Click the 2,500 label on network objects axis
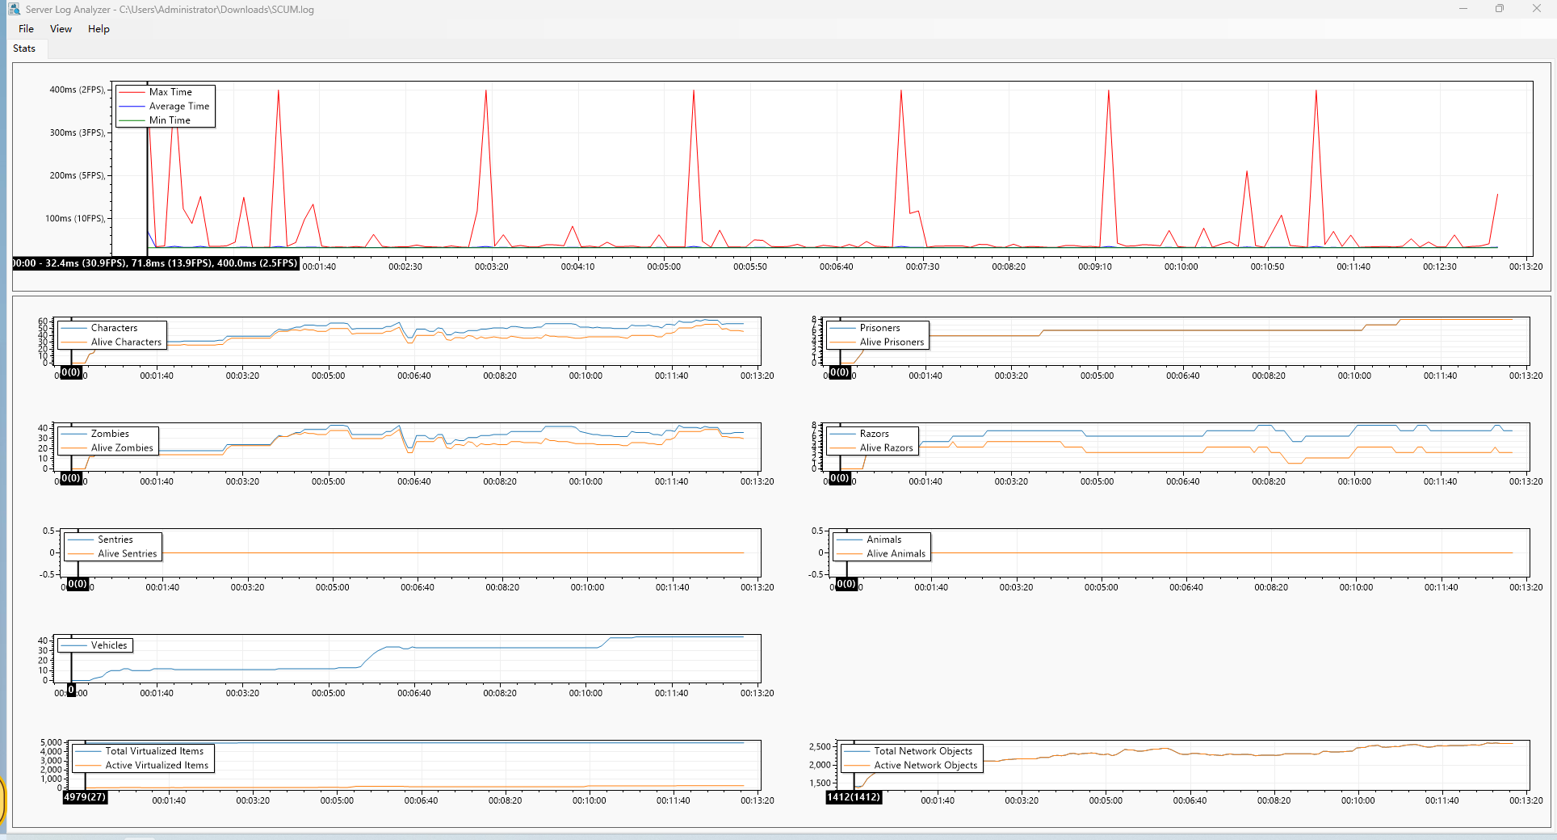The image size is (1557, 840). (820, 747)
